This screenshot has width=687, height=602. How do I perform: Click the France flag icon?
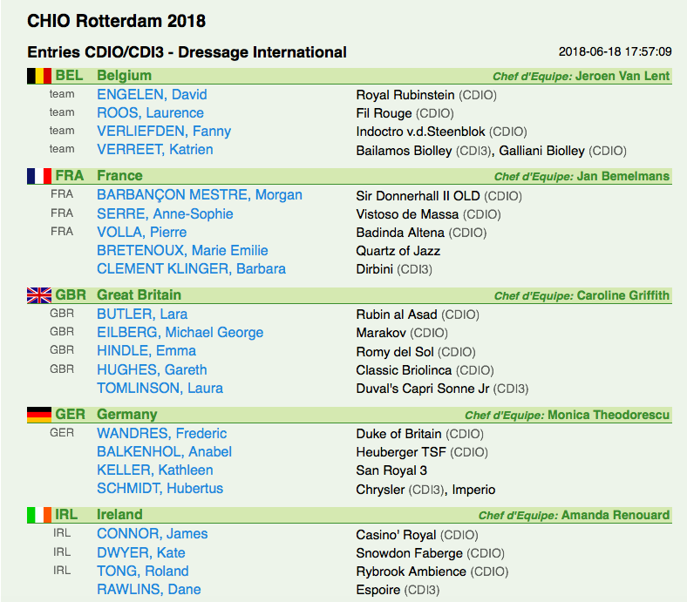click(39, 176)
